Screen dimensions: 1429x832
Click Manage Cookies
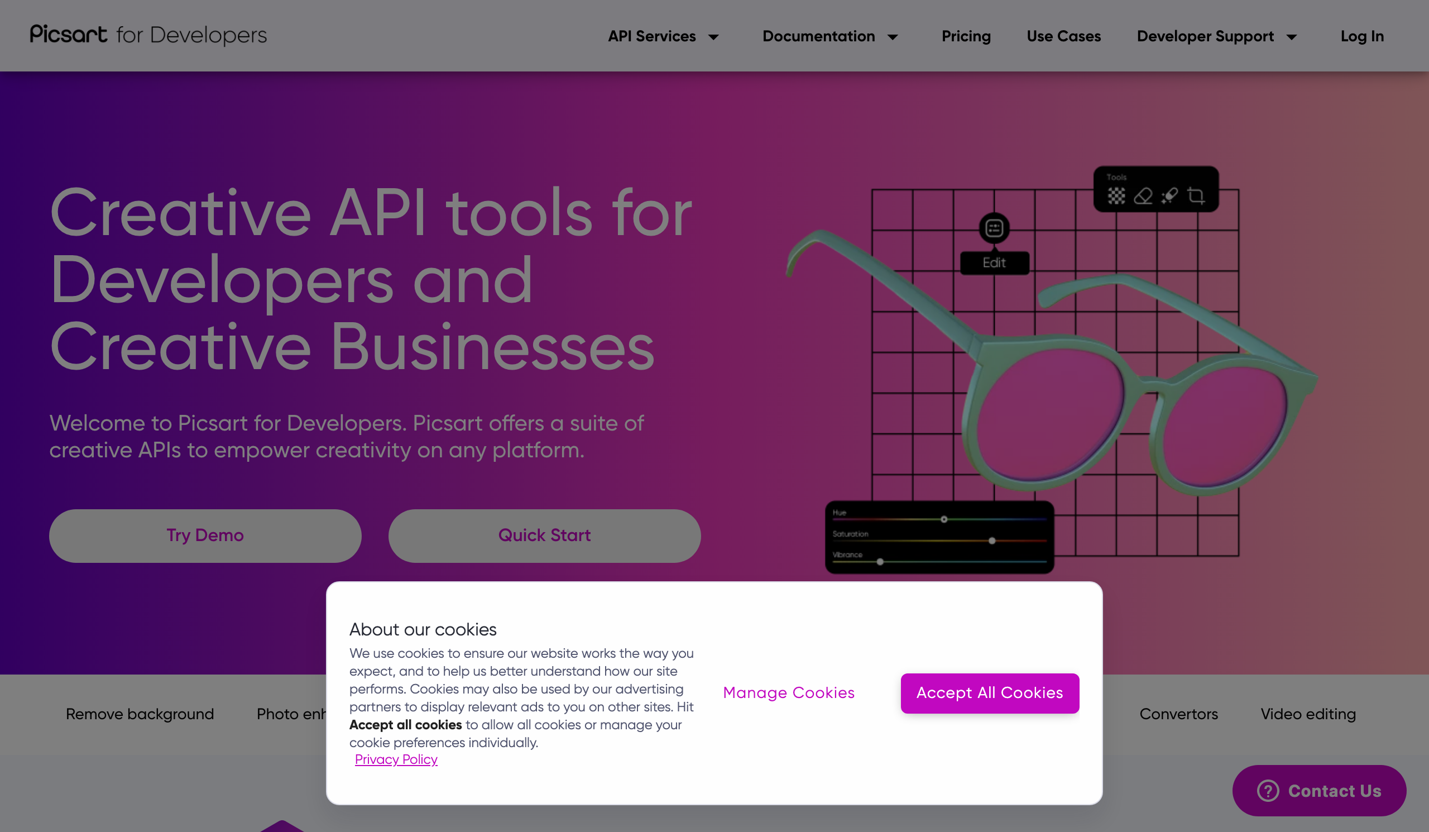[x=788, y=692]
